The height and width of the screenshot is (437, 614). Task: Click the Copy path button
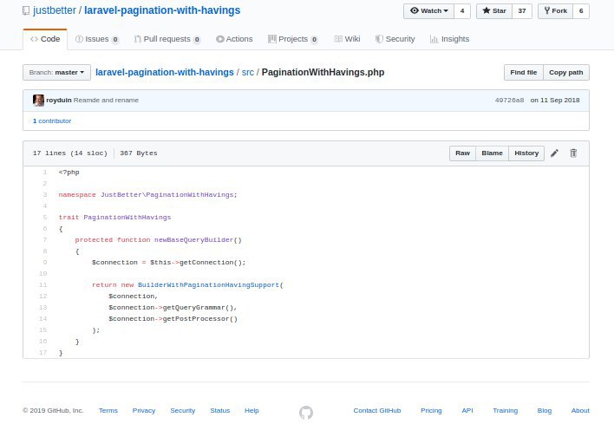coord(565,73)
